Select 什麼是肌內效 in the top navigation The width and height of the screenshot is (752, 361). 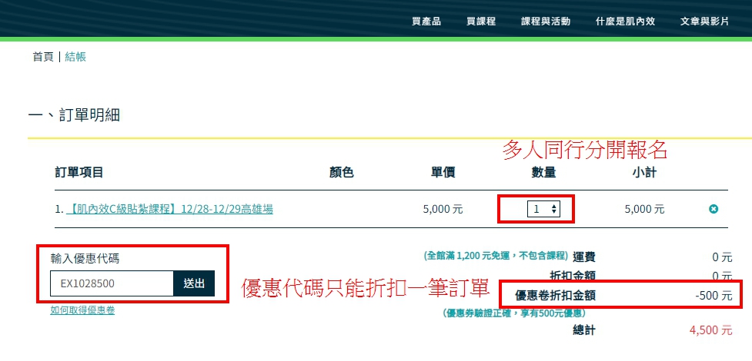[625, 22]
